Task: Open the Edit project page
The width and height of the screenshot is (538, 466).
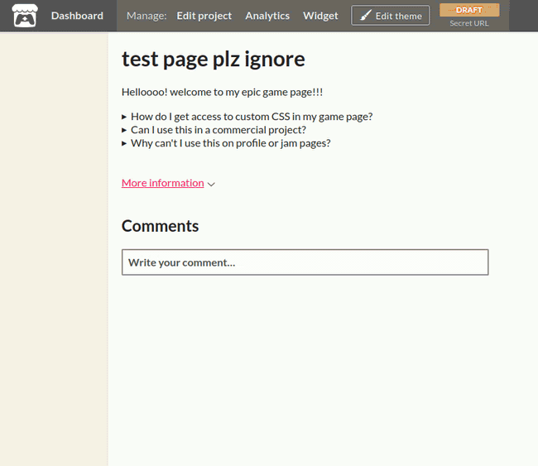Action: click(x=204, y=16)
